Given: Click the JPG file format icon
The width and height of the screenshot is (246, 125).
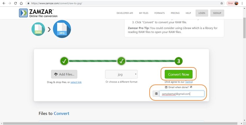Looking at the screenshot, I should click(62, 29).
